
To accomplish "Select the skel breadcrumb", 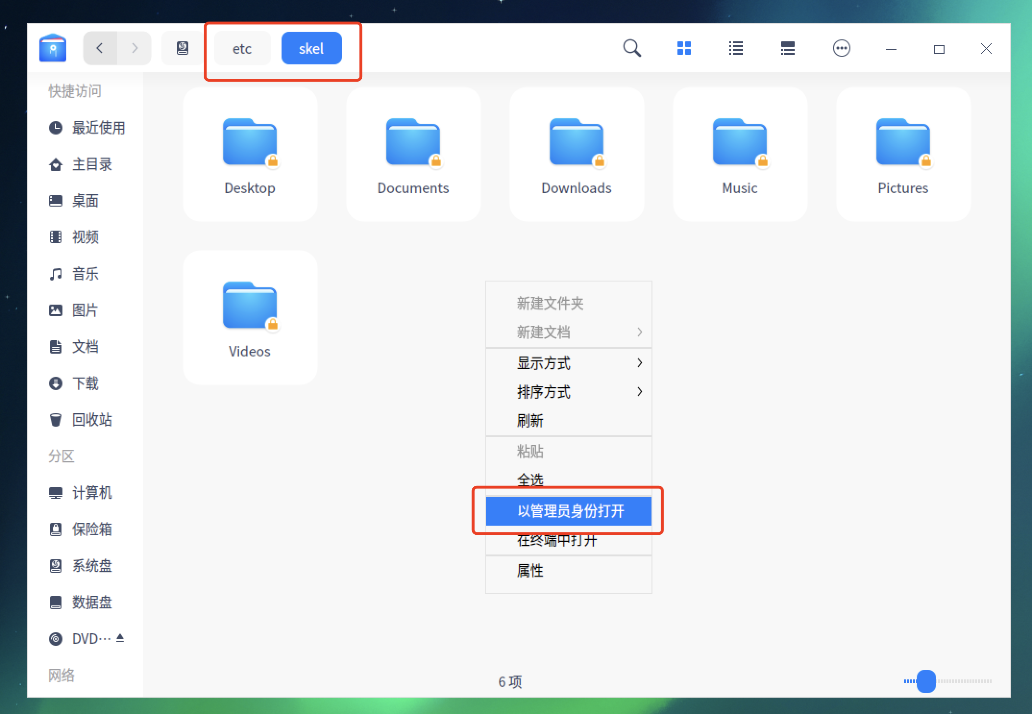I will [x=311, y=49].
